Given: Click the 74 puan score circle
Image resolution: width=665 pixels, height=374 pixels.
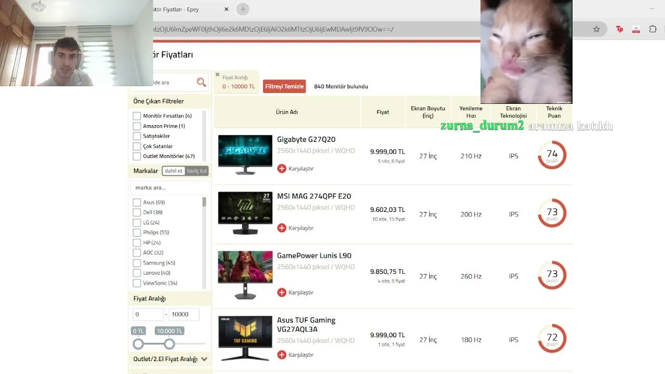Looking at the screenshot, I should point(552,155).
